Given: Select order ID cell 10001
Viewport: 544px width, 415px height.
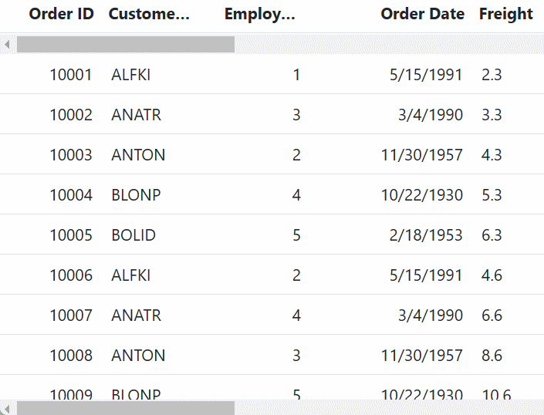Looking at the screenshot, I should point(71,75).
